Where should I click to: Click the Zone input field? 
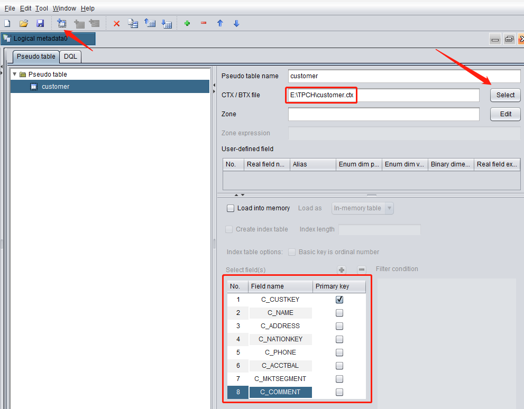click(x=383, y=114)
